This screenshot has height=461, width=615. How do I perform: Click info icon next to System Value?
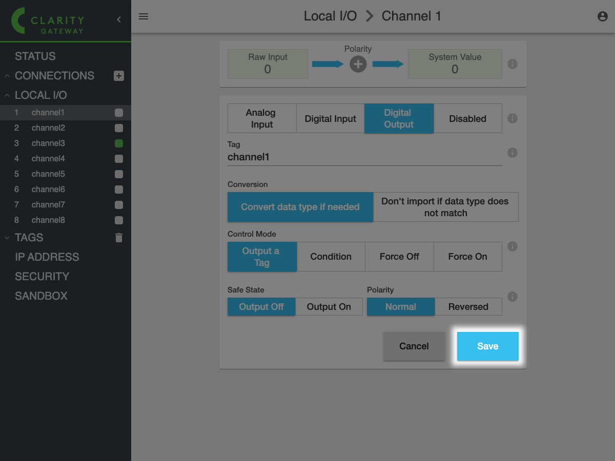[x=512, y=64]
